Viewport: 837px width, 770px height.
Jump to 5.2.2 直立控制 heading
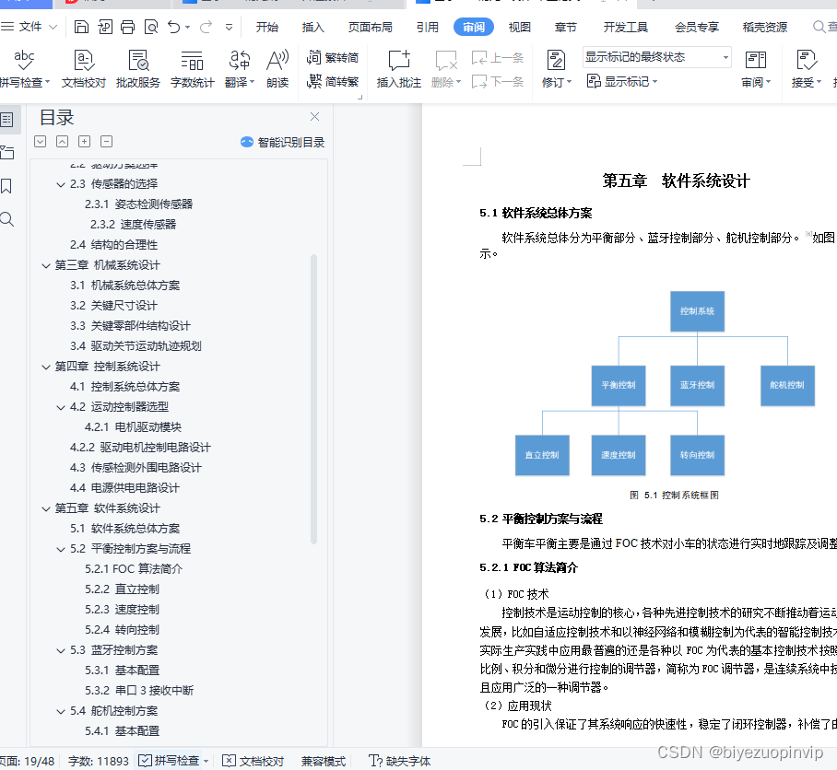tap(123, 589)
